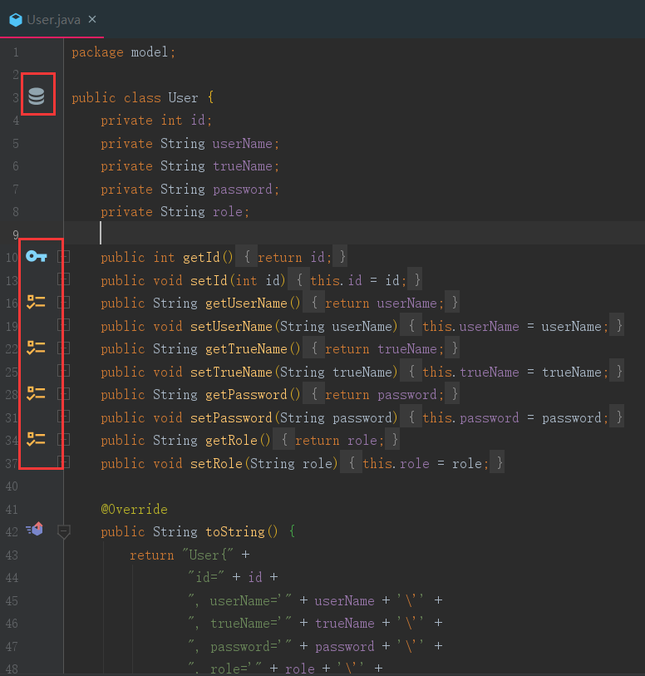Click the '@Override' annotation
Screen dimensions: 645x676
pos(134,509)
